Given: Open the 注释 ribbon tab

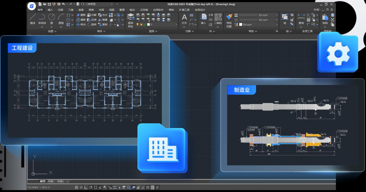Looking at the screenshot, I should [61, 10].
